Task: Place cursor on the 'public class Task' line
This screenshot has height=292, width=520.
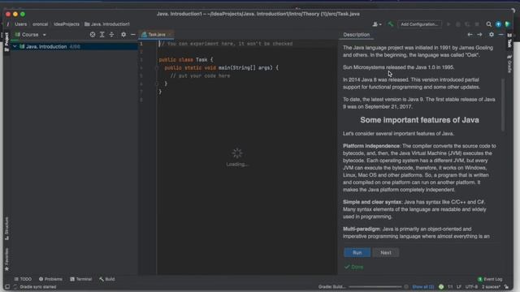Action: [186, 59]
